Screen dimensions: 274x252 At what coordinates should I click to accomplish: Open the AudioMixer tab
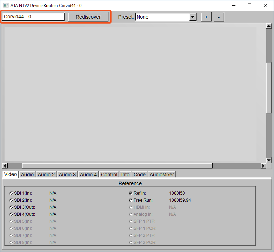[x=161, y=175]
